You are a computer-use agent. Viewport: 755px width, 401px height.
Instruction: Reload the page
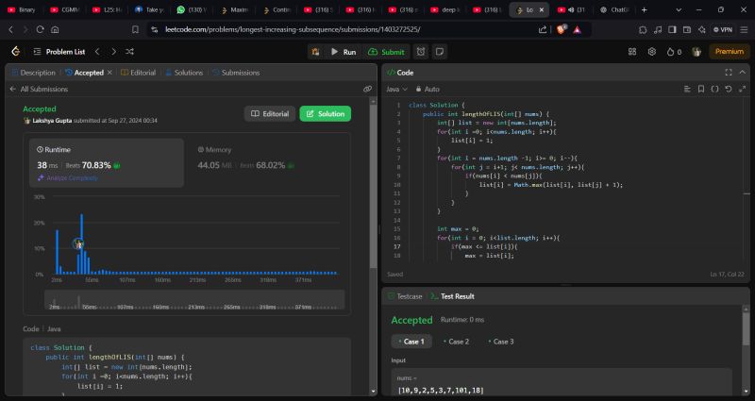tap(40, 29)
